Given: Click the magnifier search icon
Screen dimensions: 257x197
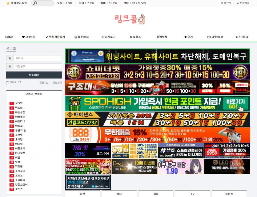Looking at the screenshot, I should [35, 3].
